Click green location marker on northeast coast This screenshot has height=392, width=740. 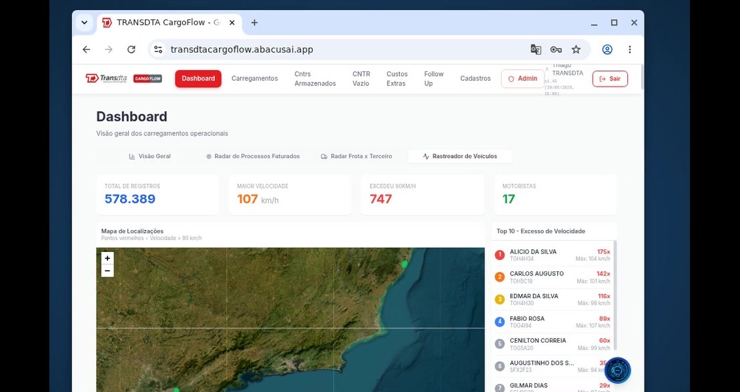click(404, 264)
